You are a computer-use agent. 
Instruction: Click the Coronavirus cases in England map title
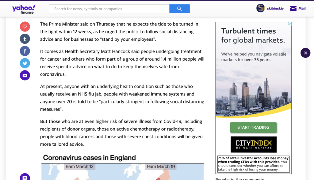[x=89, y=158]
